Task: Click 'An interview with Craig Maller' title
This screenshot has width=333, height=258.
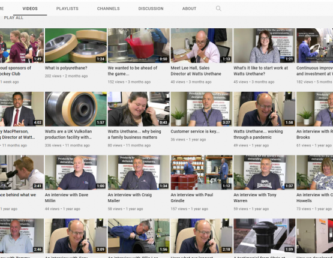Action: click(130, 197)
